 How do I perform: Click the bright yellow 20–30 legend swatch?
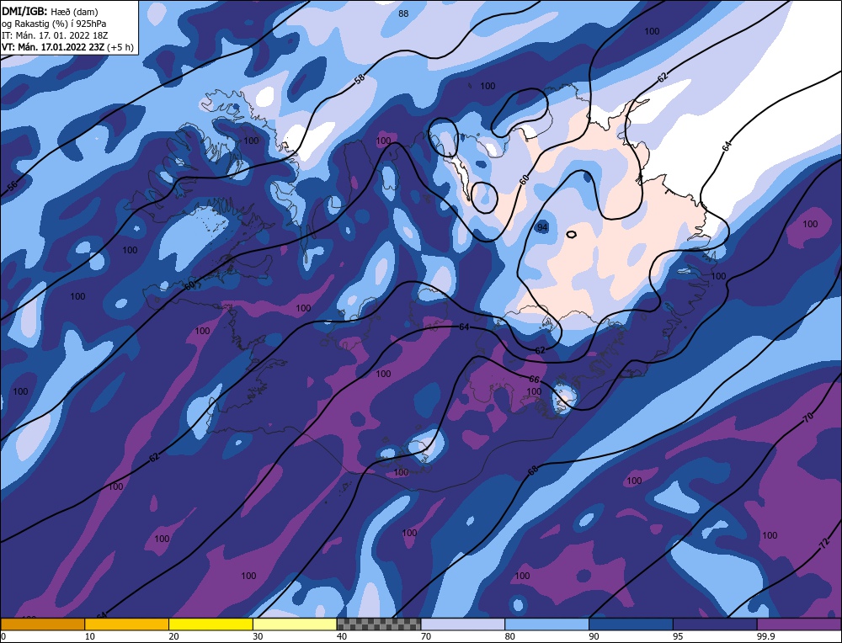[x=210, y=624]
